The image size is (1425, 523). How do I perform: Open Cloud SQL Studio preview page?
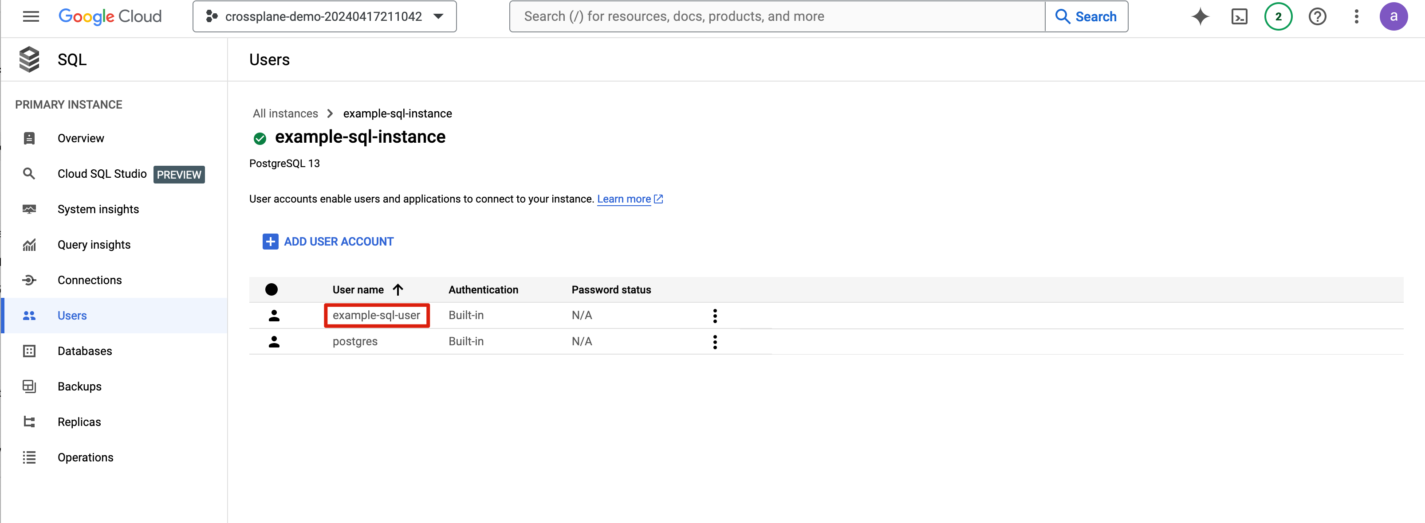(102, 174)
